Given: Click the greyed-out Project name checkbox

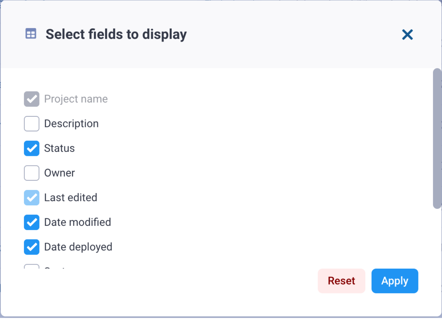Looking at the screenshot, I should (32, 99).
